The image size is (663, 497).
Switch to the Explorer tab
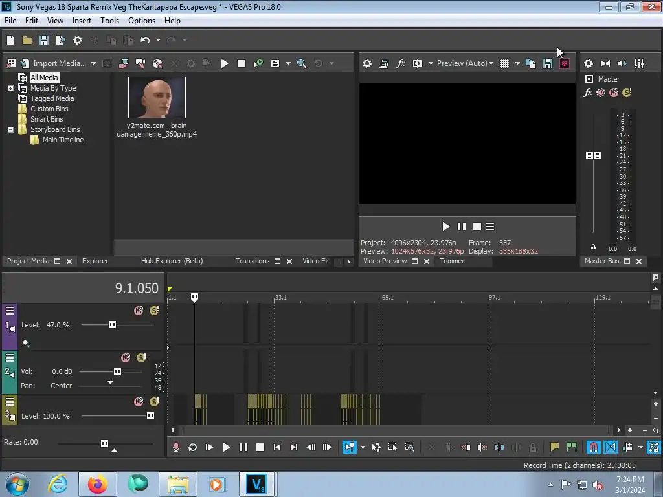tap(95, 261)
